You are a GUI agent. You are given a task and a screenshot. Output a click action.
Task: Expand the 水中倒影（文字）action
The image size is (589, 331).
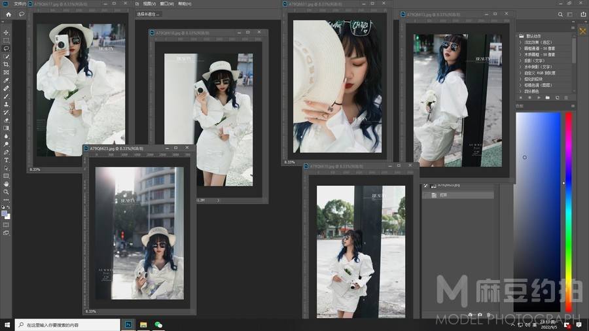click(521, 67)
